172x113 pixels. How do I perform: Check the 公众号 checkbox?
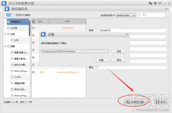(x=8, y=28)
